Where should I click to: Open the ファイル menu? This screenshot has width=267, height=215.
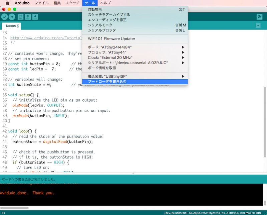[x=41, y=3]
